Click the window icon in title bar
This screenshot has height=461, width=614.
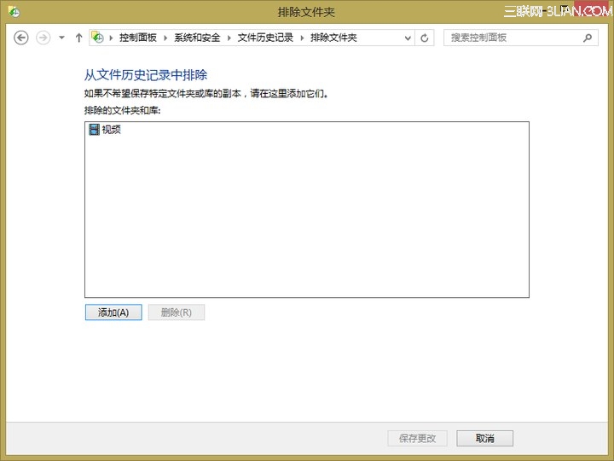click(x=14, y=12)
